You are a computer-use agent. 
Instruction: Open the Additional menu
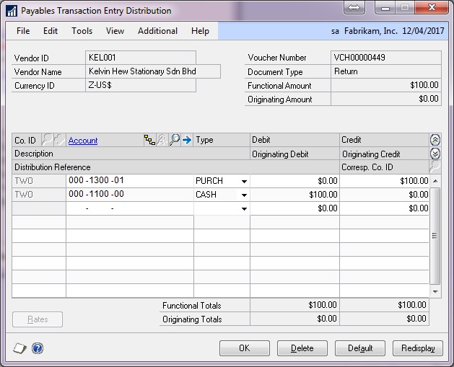(x=157, y=31)
